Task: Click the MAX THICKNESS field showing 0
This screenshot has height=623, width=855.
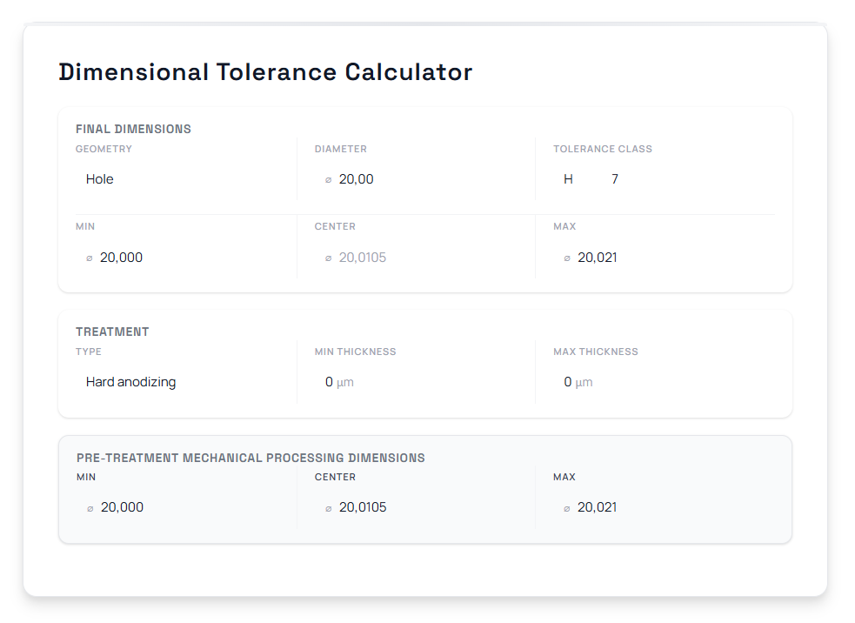Action: (x=568, y=382)
